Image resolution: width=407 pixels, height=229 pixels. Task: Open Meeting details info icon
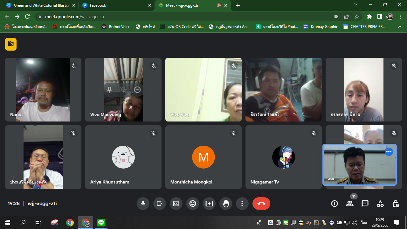pyautogui.click(x=335, y=204)
